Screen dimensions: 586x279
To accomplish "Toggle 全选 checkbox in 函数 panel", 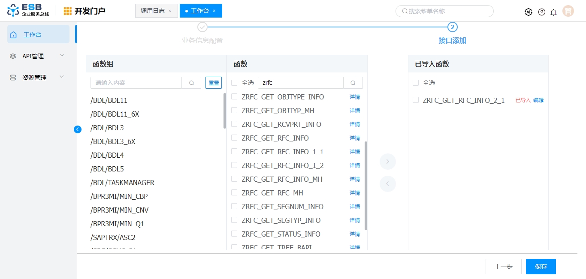I will (234, 83).
